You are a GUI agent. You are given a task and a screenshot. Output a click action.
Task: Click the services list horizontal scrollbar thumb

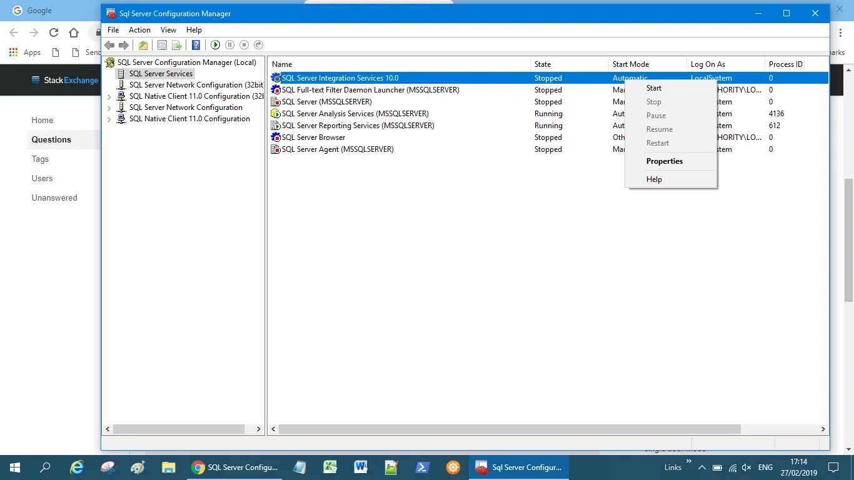pos(510,429)
